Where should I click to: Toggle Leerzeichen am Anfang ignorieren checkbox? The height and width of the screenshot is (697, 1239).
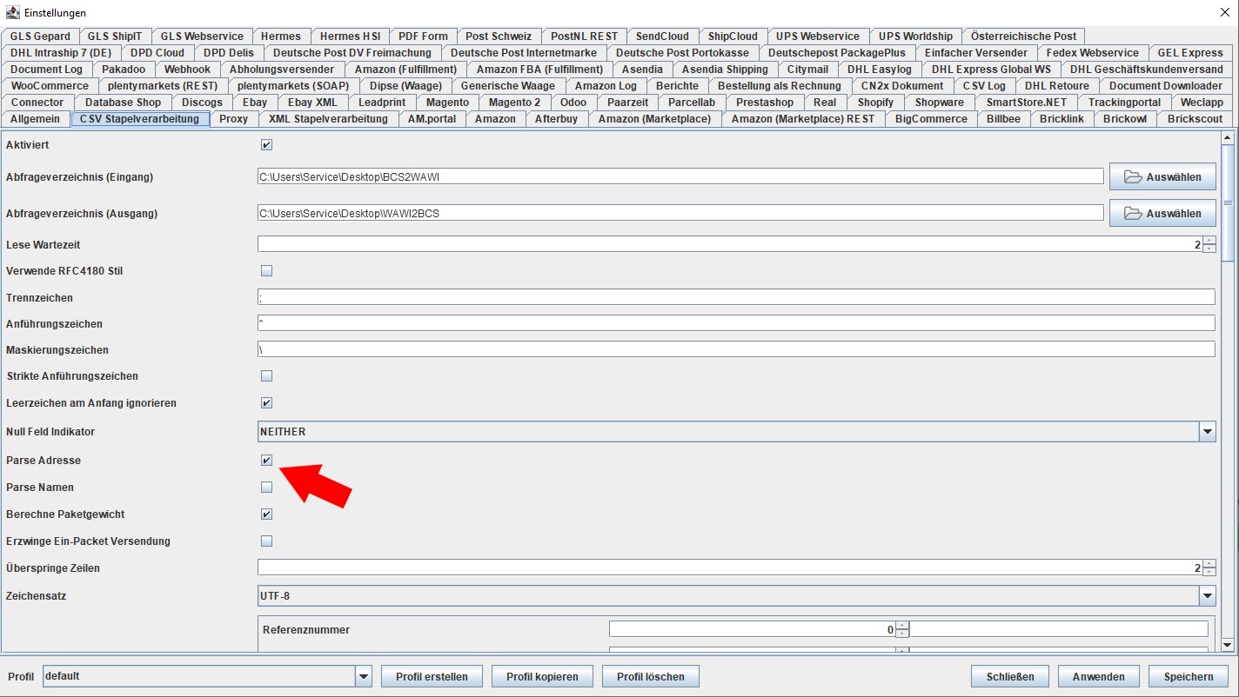266,403
